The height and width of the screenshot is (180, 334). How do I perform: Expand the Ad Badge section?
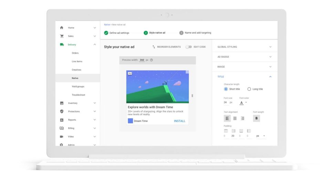tap(244, 57)
